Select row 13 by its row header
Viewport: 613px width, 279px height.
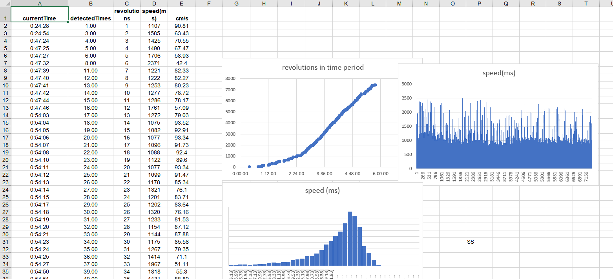[x=5, y=108]
